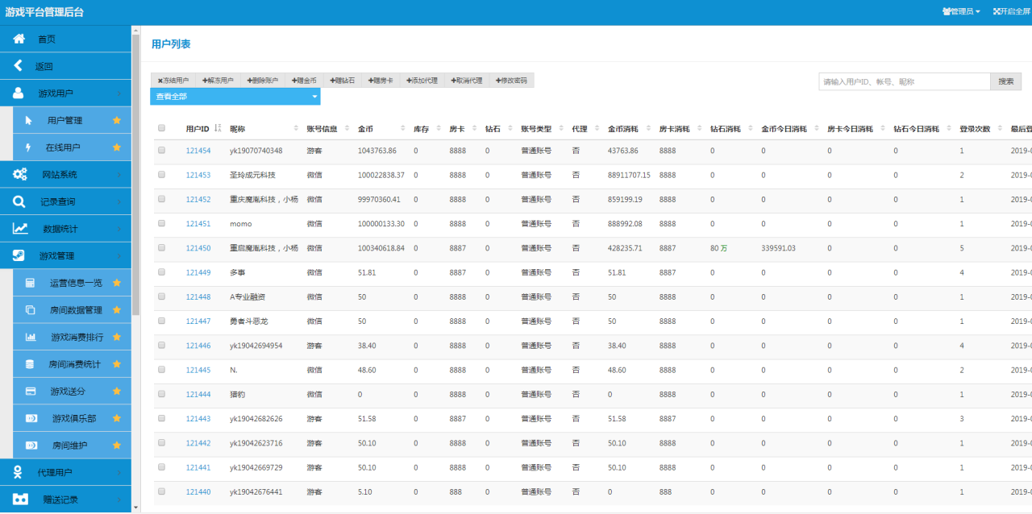The height and width of the screenshot is (514, 1032).
Task: Click the gears icon for 网站系统
Action: pos(19,174)
